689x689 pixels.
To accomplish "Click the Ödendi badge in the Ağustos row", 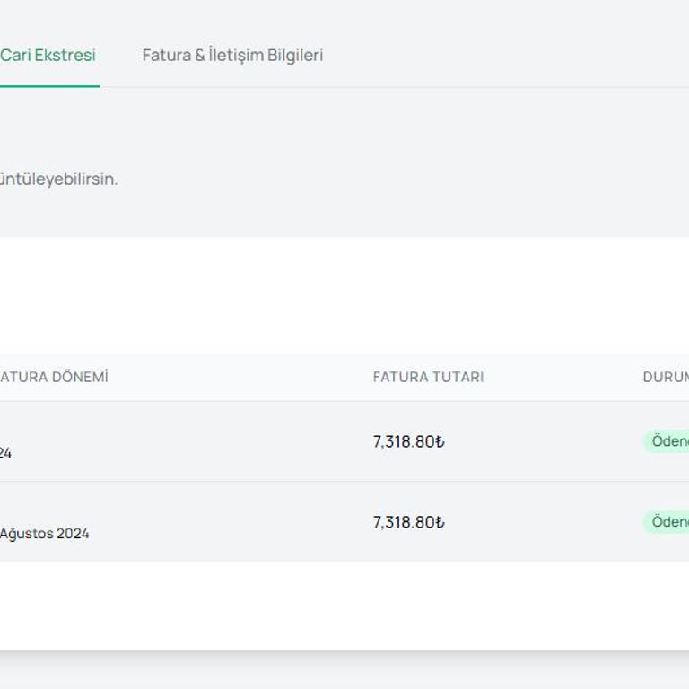I will click(668, 522).
